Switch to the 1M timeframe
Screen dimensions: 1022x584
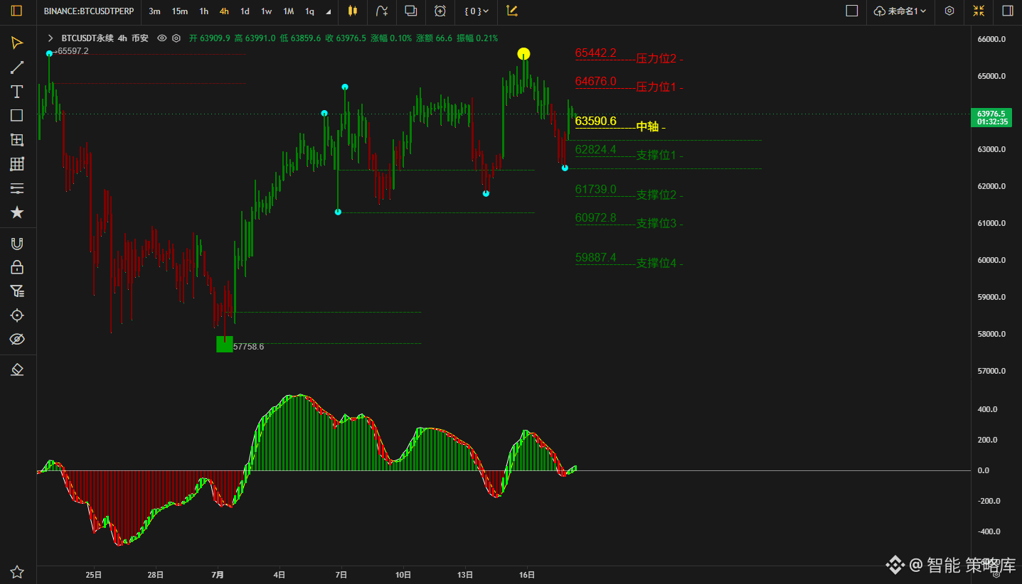click(288, 11)
